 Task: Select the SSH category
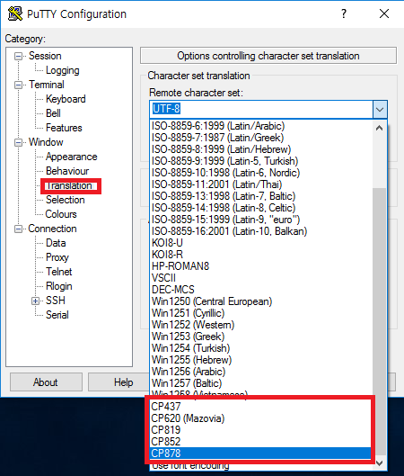(x=55, y=301)
